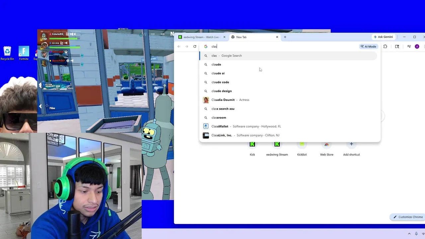This screenshot has height=239, width=425.
Task: Click the Google logo in address bar
Action: 206,46
